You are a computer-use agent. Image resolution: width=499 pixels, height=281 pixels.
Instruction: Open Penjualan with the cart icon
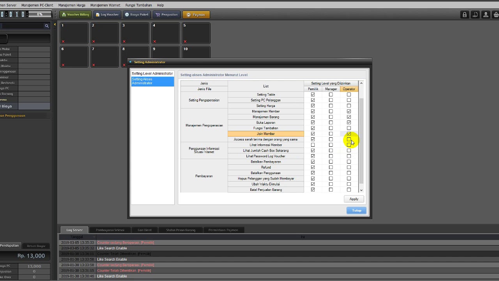[166, 15]
